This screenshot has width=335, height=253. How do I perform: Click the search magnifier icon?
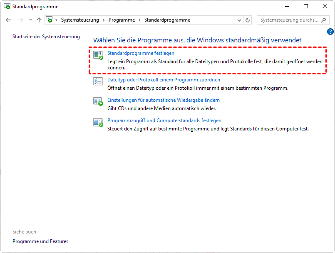pyautogui.click(x=323, y=20)
